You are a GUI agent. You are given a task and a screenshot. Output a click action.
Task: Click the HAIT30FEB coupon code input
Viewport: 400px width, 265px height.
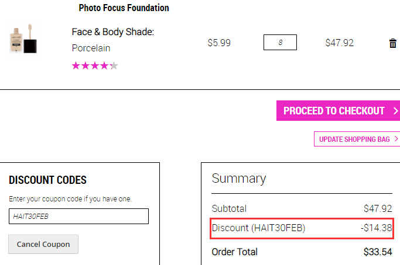(x=78, y=216)
